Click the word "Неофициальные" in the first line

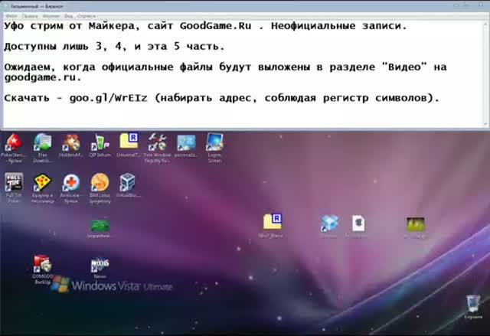313,25
